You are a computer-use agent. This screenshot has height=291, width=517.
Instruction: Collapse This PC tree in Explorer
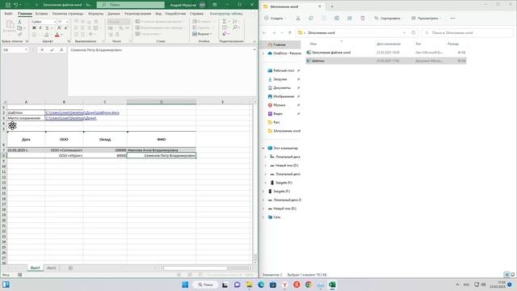point(263,148)
